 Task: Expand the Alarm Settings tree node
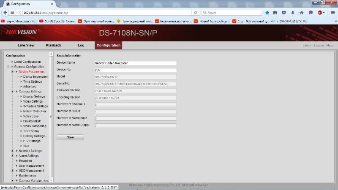13,156
